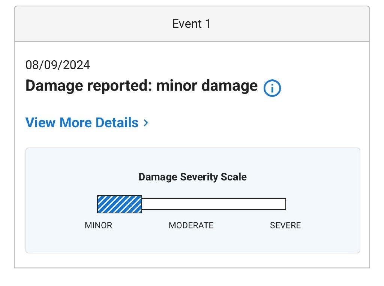Click the word "Scale" in the panel title
384x286 pixels.
pyautogui.click(x=234, y=177)
